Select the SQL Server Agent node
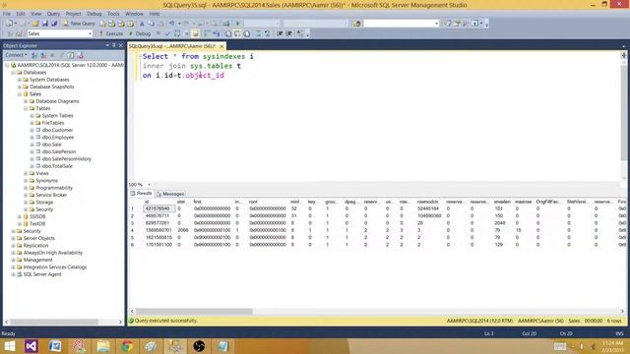This screenshot has height=354, width=630. coord(42,274)
